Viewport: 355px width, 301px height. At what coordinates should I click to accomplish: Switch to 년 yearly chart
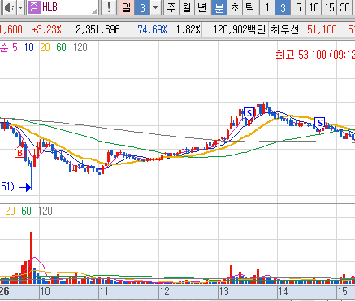click(x=202, y=7)
